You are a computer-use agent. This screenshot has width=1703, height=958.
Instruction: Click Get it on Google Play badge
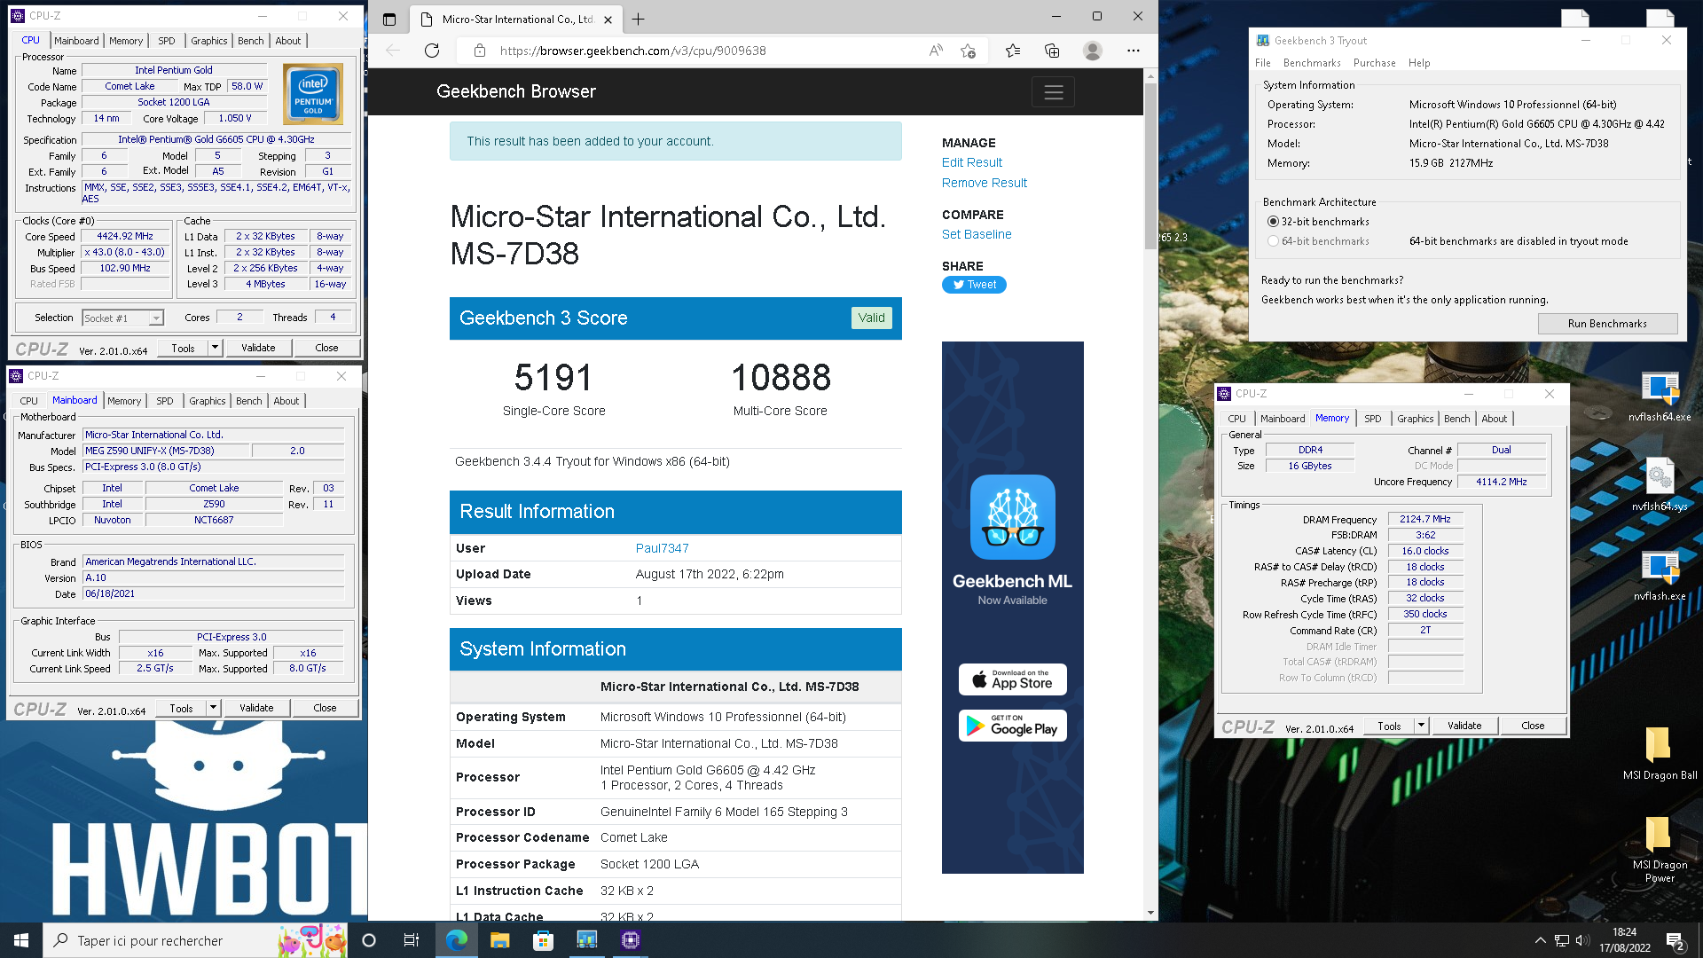(1012, 726)
